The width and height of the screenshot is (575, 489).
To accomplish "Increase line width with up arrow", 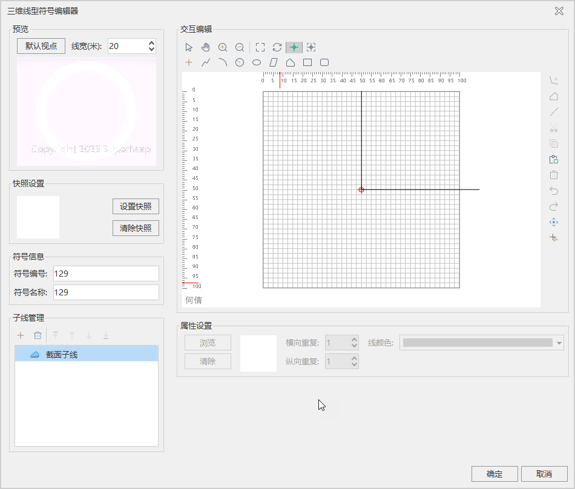I will click(x=151, y=43).
